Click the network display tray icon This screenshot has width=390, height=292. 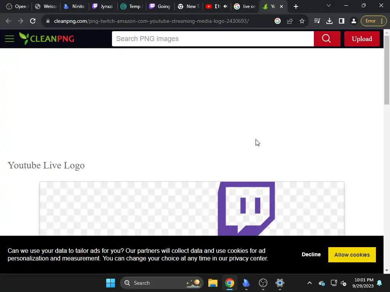(x=334, y=283)
